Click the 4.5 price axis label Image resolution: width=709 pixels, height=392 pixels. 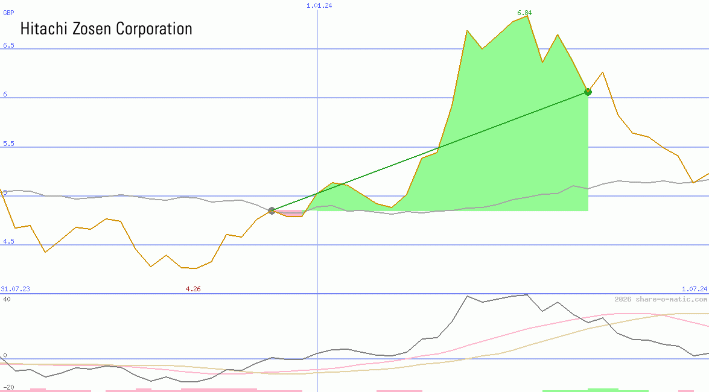pyautogui.click(x=8, y=241)
